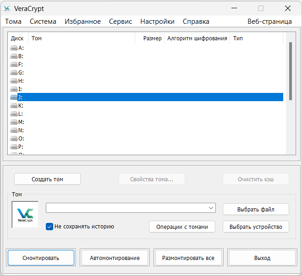The image size is (302, 276).
Task: Click the drive icon for H:
Action: point(14,81)
